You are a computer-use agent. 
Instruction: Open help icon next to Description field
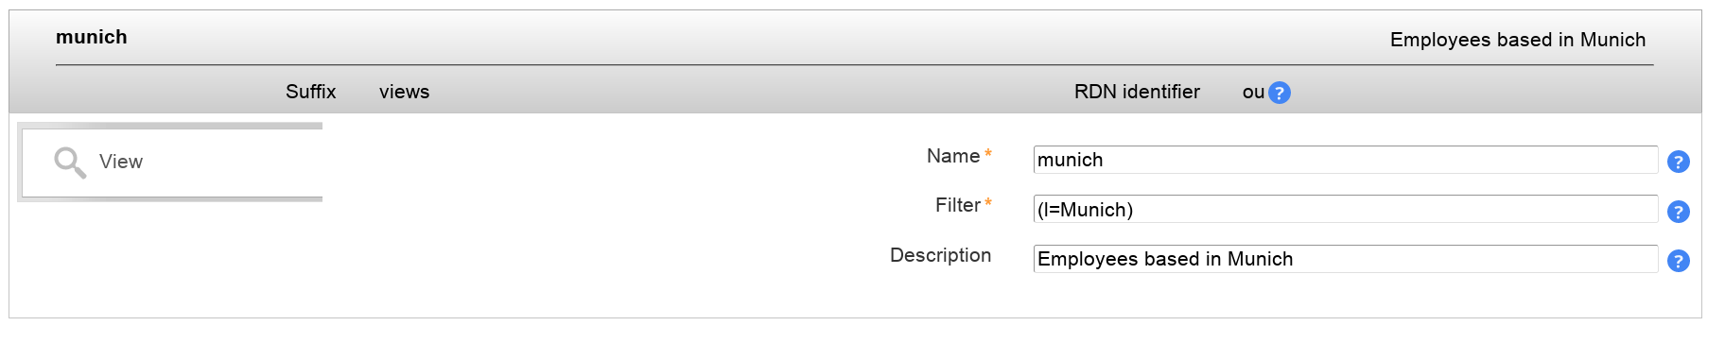click(x=1679, y=261)
